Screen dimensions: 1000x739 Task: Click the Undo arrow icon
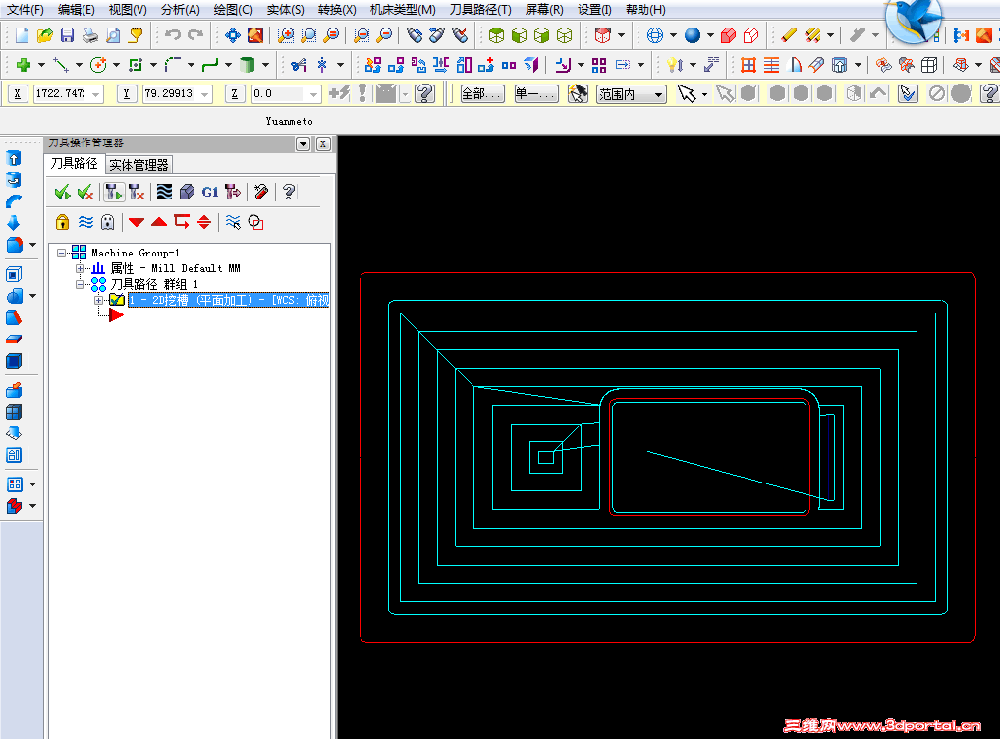[x=173, y=35]
